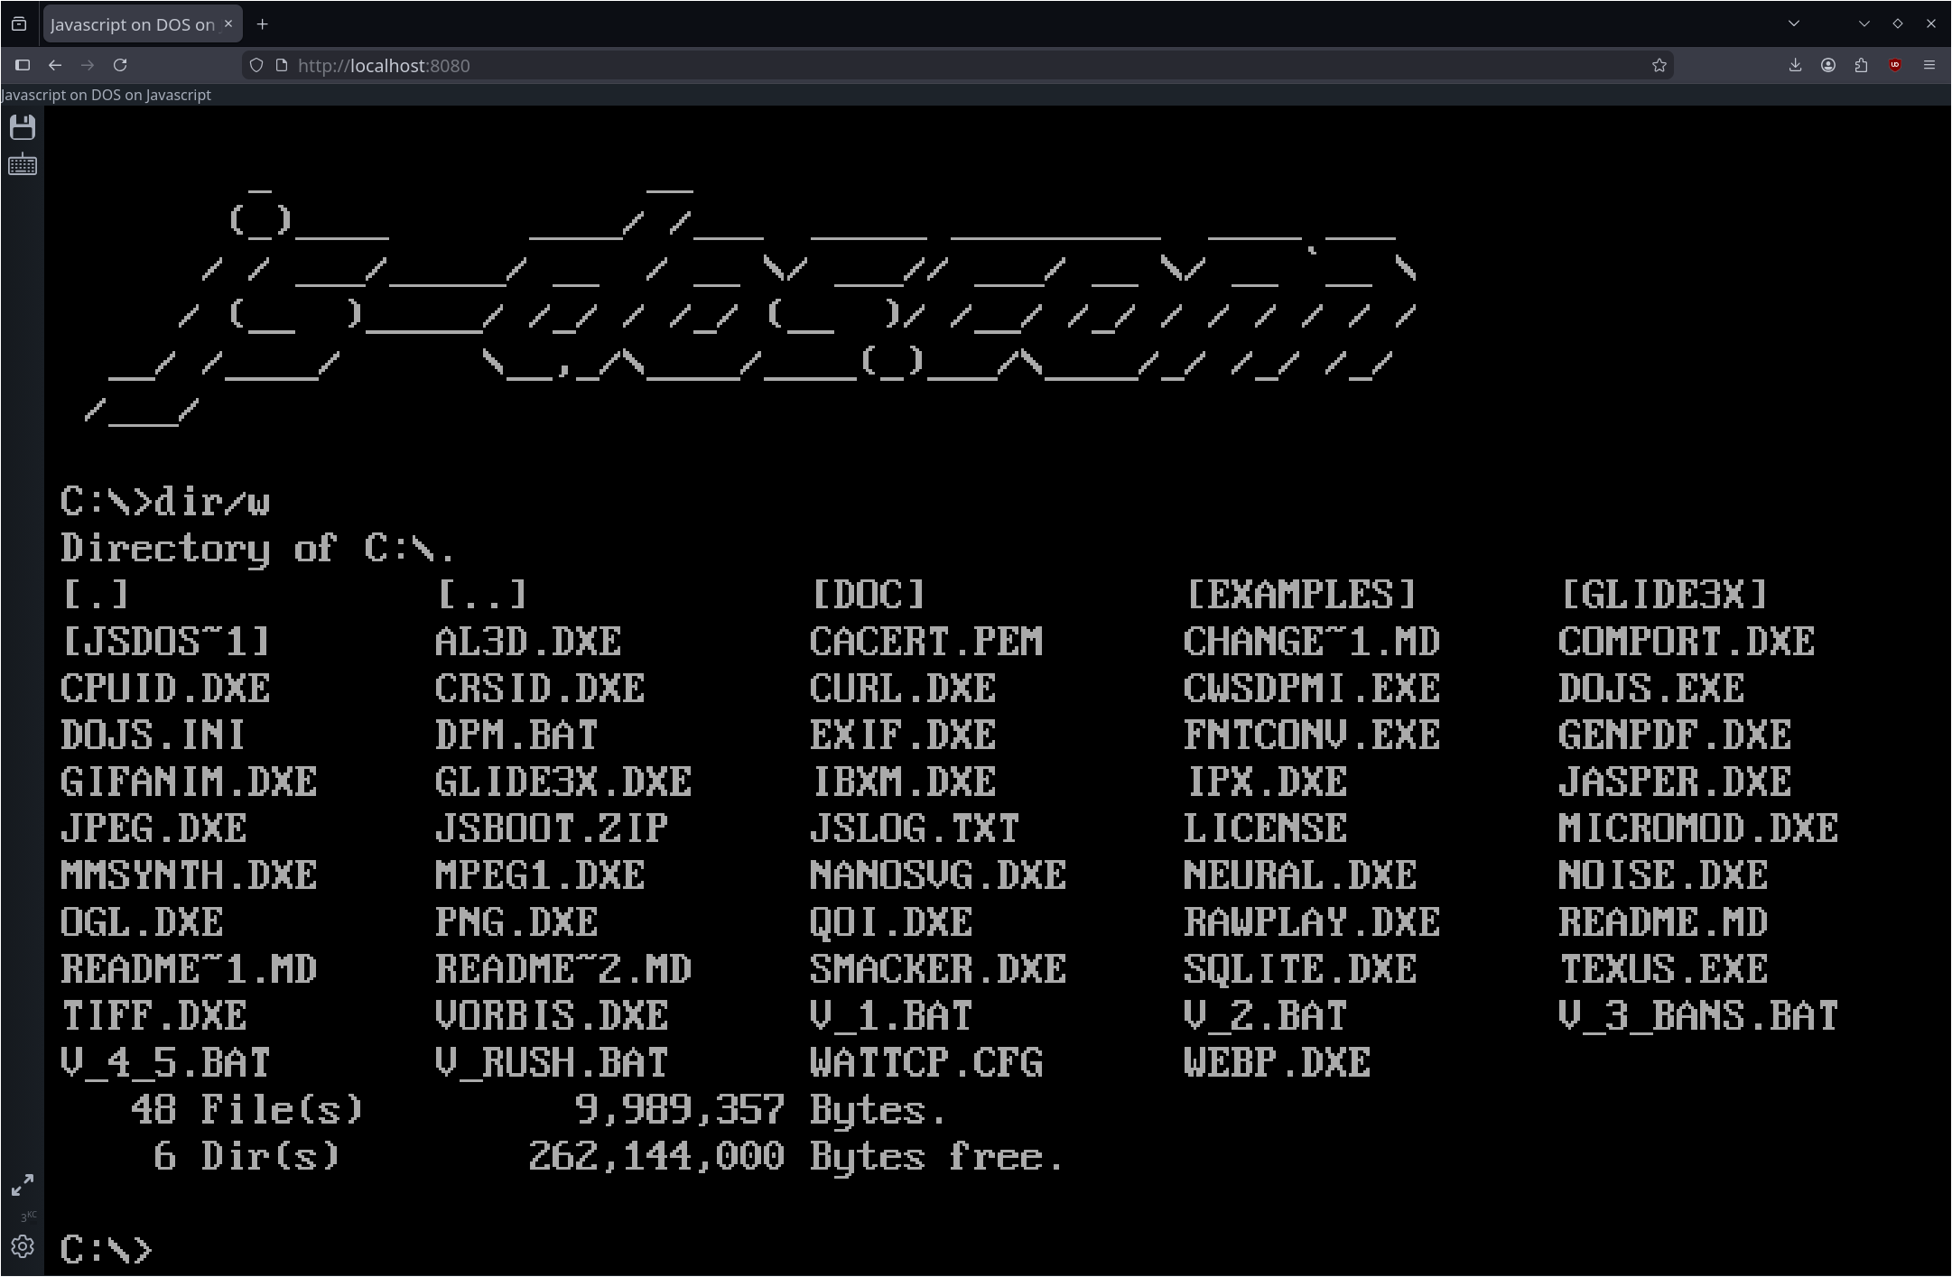Bookmark this page with the star icon
Screen dimensions: 1952x1277
point(1659,65)
